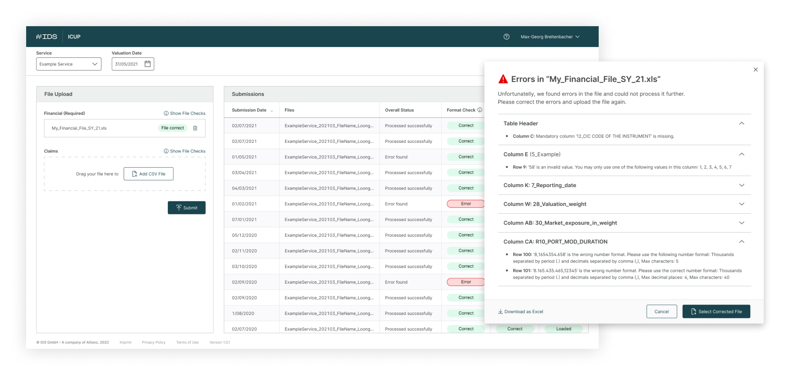Collapse Column CA: R10_PORT_MOD_DURATION section
Screen dimensions: 788x385
click(742, 241)
